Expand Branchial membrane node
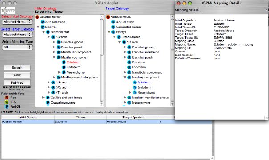Screen dimensions: 269x160 (x=125, y=52)
